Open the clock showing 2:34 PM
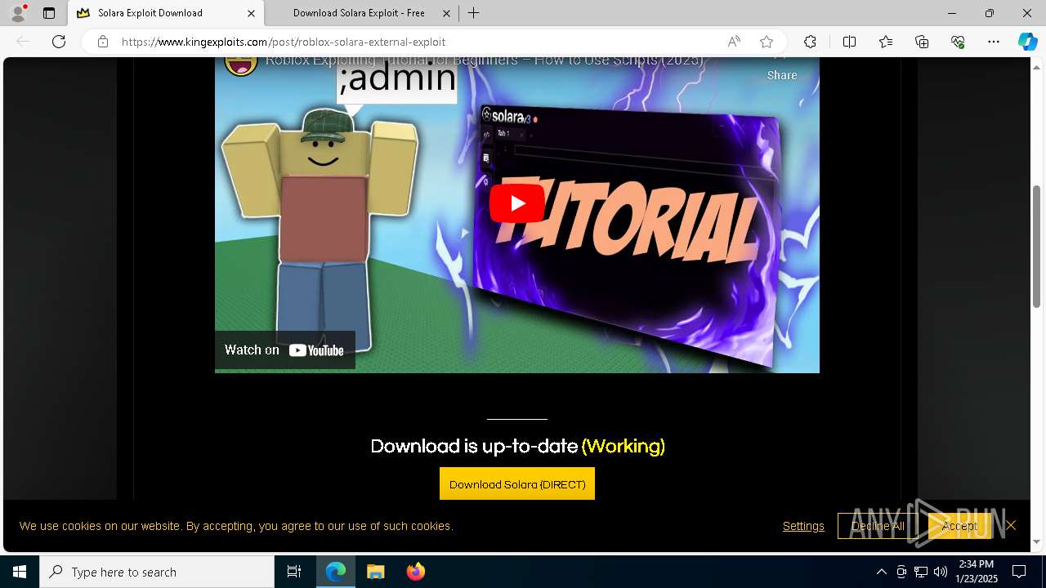Screen dimensions: 1046x588 [x=977, y=572]
